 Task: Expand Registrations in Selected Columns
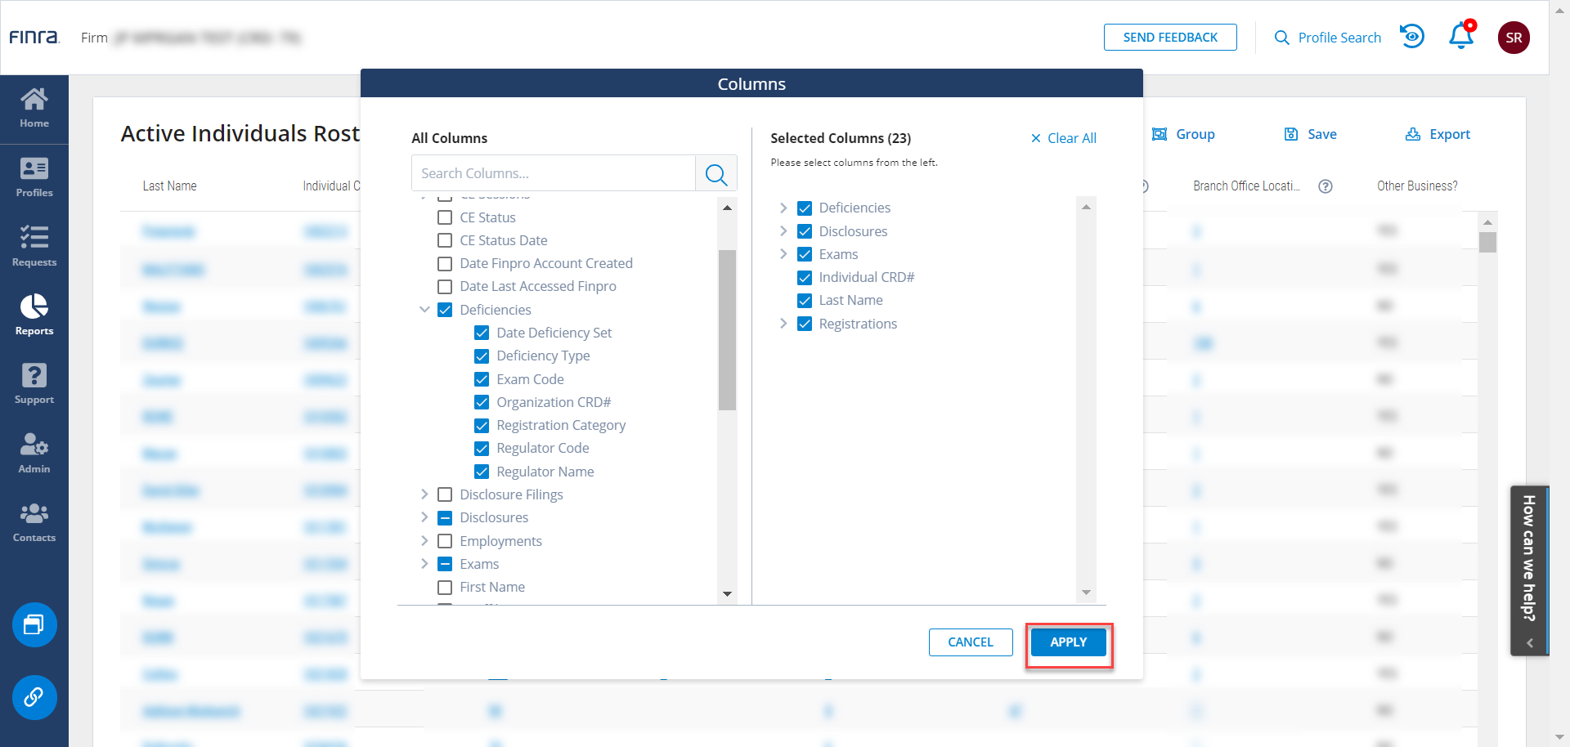coord(783,324)
